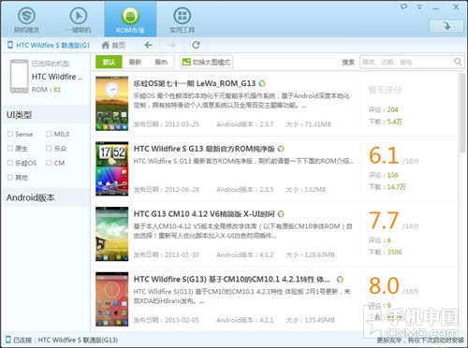This screenshot has height=348, width=468.
Task: Check the 乐蛙OS UI type checkbox
Action: (x=10, y=163)
